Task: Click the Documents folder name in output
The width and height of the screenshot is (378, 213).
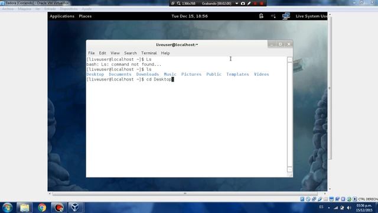Action: pos(120,75)
